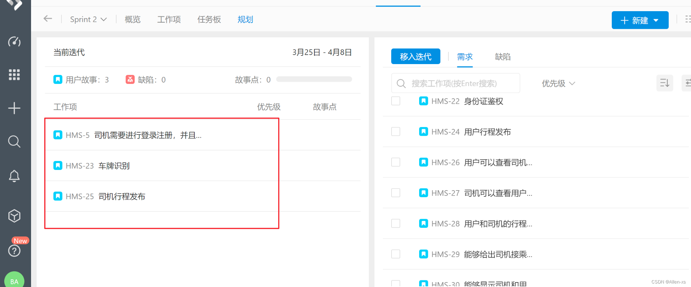Open the search magnifier in sidebar
691x287 pixels.
click(x=14, y=142)
